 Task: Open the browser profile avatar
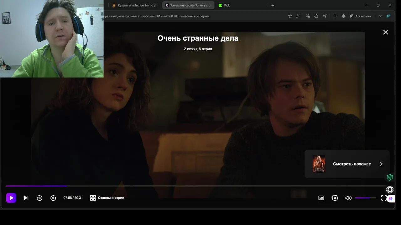point(388,16)
